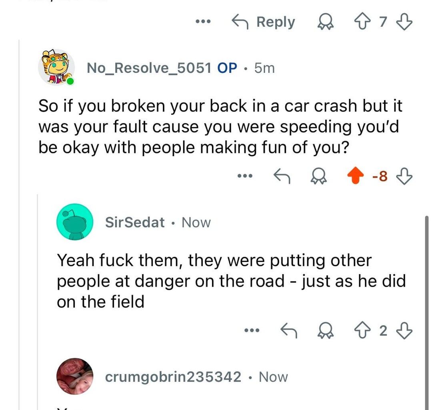This screenshot has height=410, width=432.
Task: Click the award icon on the top comment
Action: click(326, 22)
